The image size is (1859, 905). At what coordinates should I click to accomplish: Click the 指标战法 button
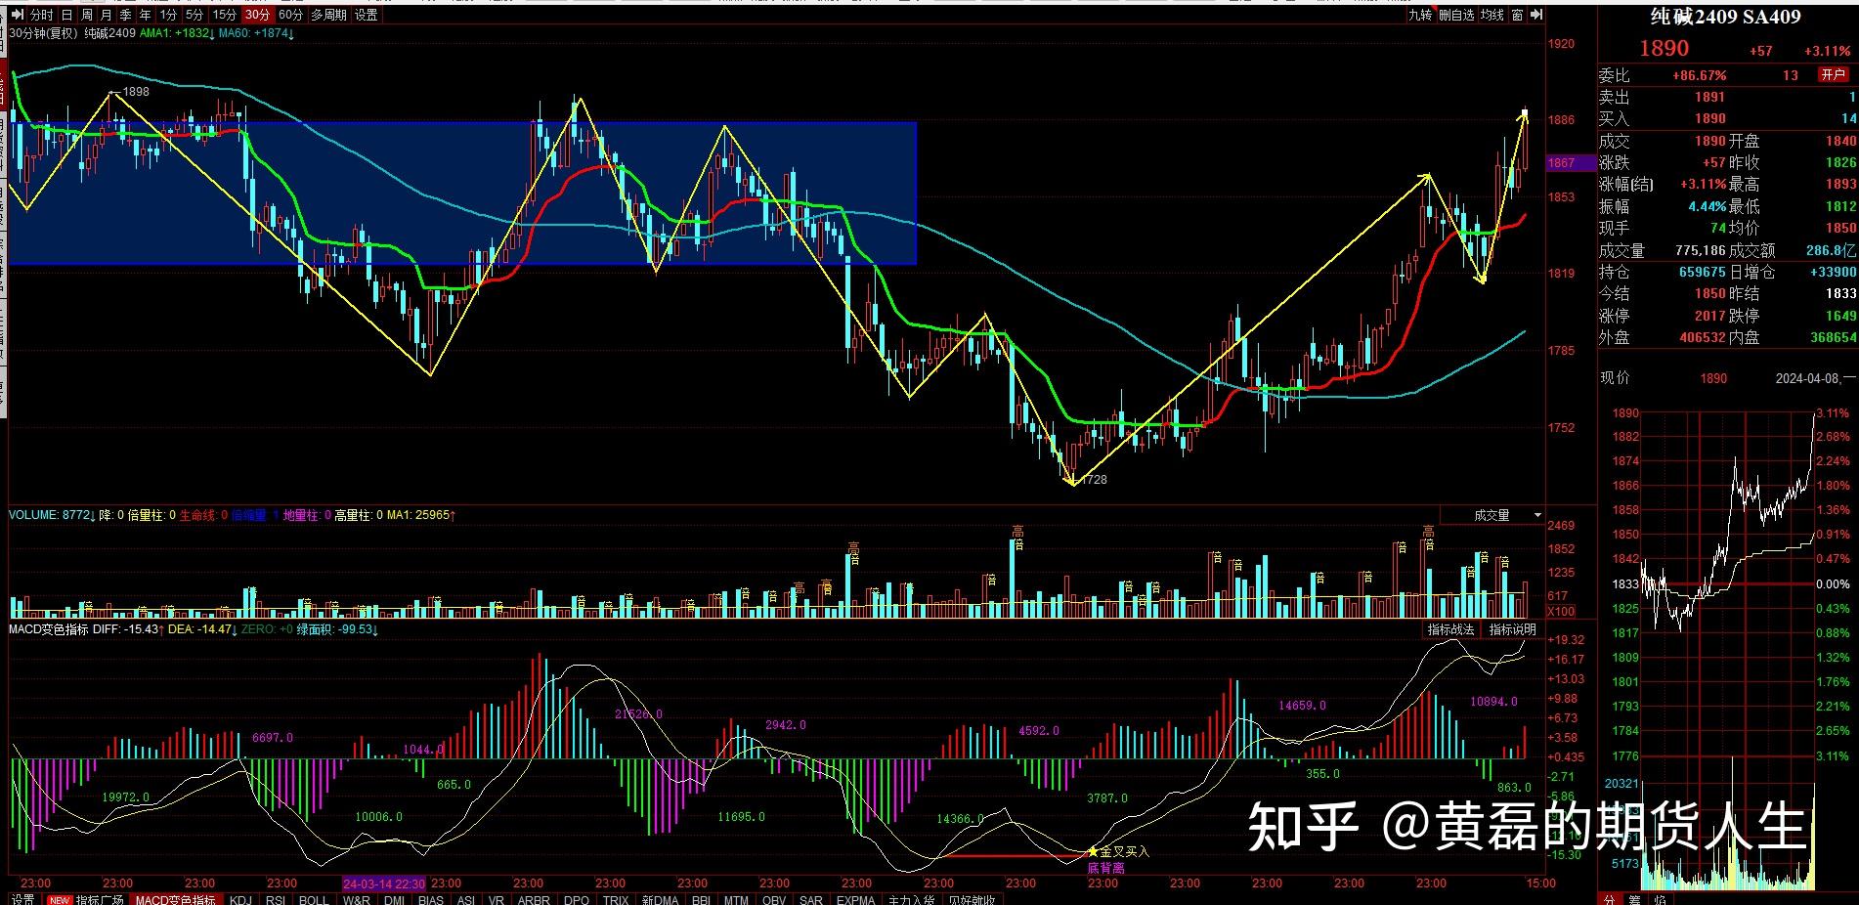[1450, 629]
